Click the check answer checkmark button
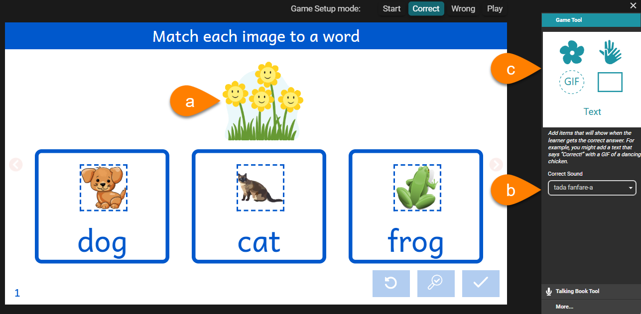This screenshot has width=641, height=314. tap(481, 284)
